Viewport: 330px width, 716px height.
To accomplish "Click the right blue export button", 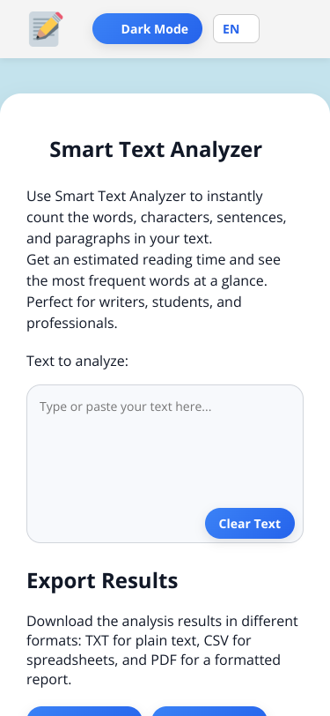I will (209, 711).
